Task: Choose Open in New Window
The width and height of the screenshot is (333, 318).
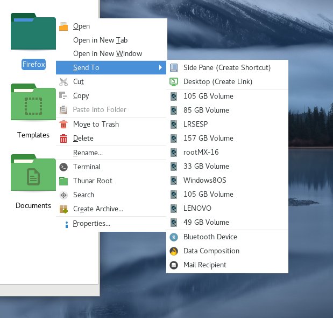Action: click(108, 54)
